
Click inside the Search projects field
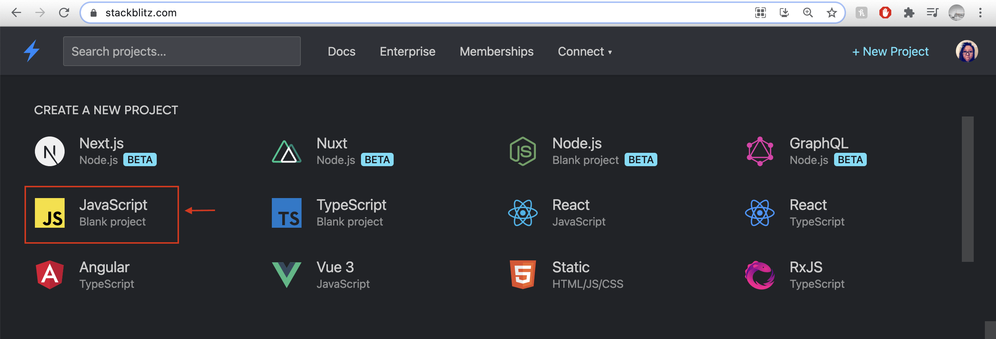point(182,50)
